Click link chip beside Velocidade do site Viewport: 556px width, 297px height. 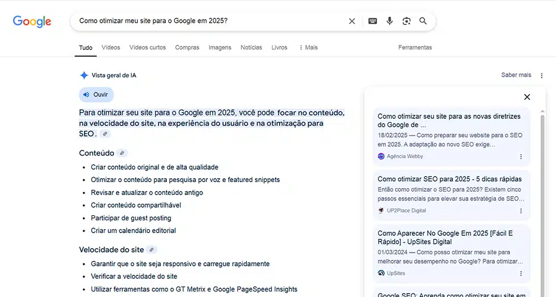(151, 250)
